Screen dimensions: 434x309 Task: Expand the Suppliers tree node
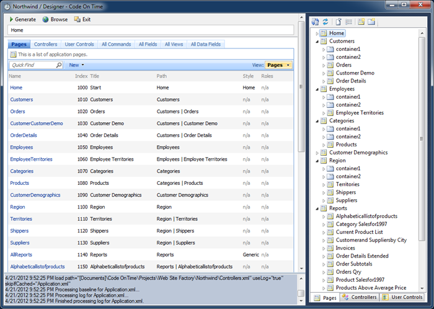point(324,201)
